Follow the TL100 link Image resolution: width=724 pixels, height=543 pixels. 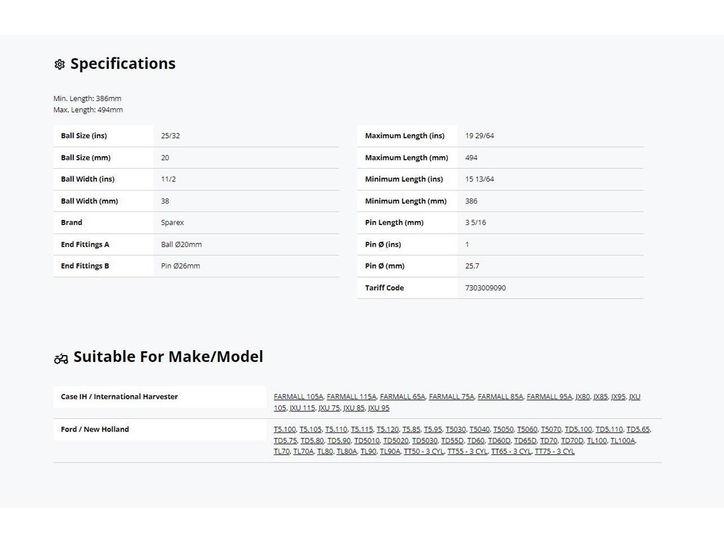pyautogui.click(x=597, y=441)
